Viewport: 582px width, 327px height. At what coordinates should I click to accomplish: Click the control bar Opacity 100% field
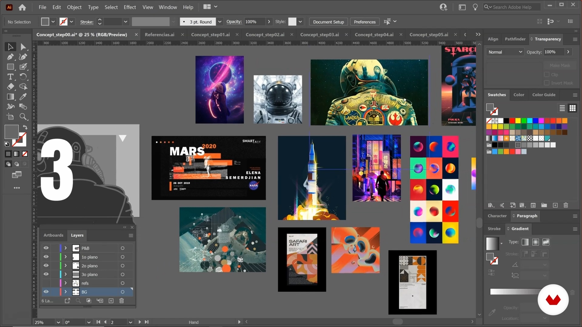point(255,22)
